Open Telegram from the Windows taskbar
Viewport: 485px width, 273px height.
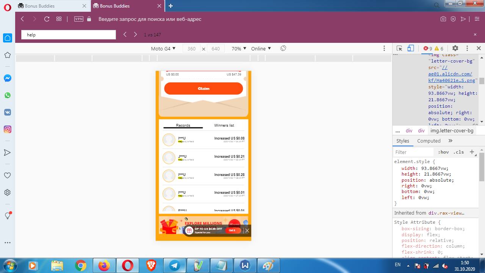tap(174, 265)
